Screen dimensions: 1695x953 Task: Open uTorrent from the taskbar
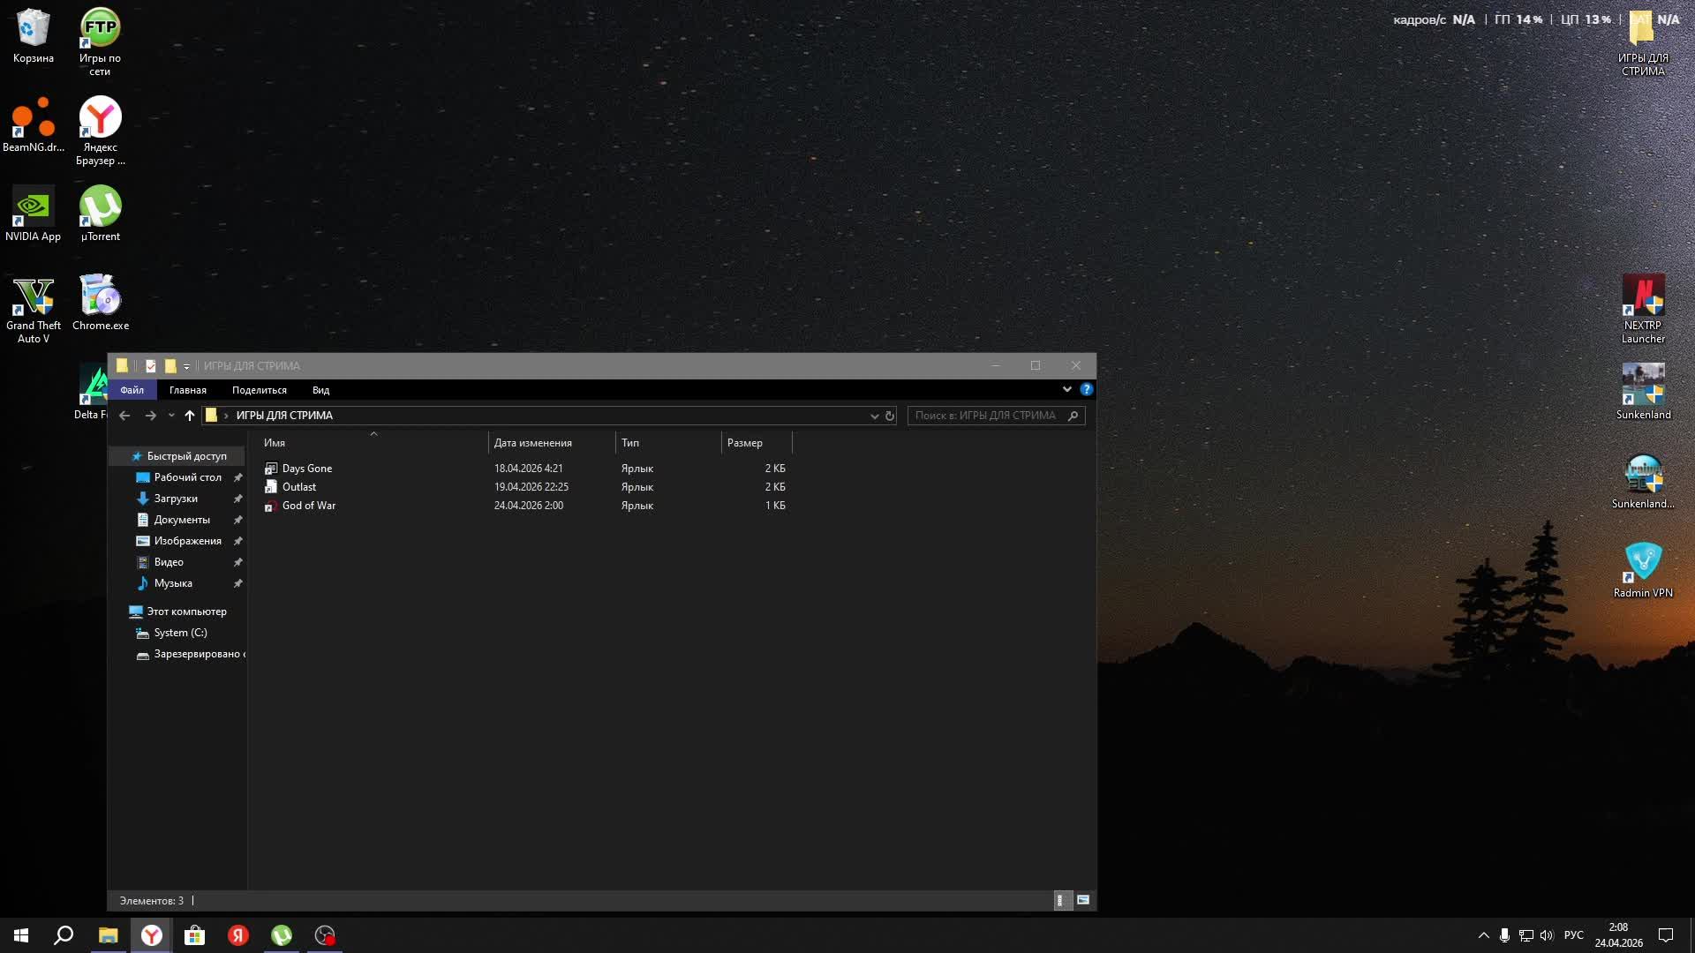coord(282,935)
